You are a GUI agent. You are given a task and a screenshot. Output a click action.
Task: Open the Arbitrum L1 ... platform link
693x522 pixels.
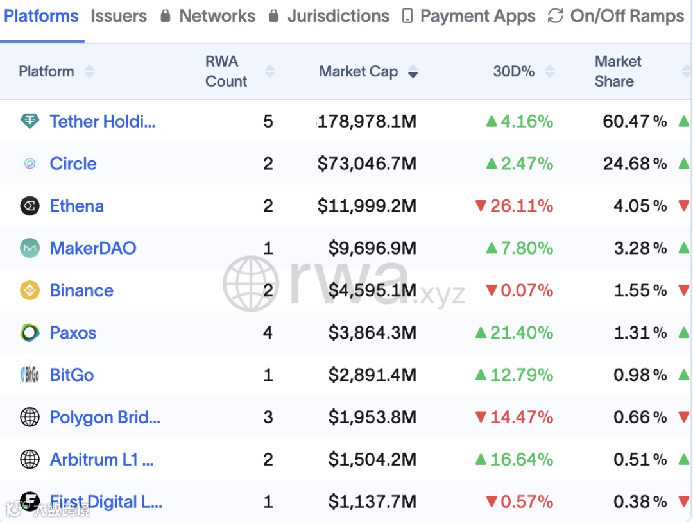pos(101,460)
